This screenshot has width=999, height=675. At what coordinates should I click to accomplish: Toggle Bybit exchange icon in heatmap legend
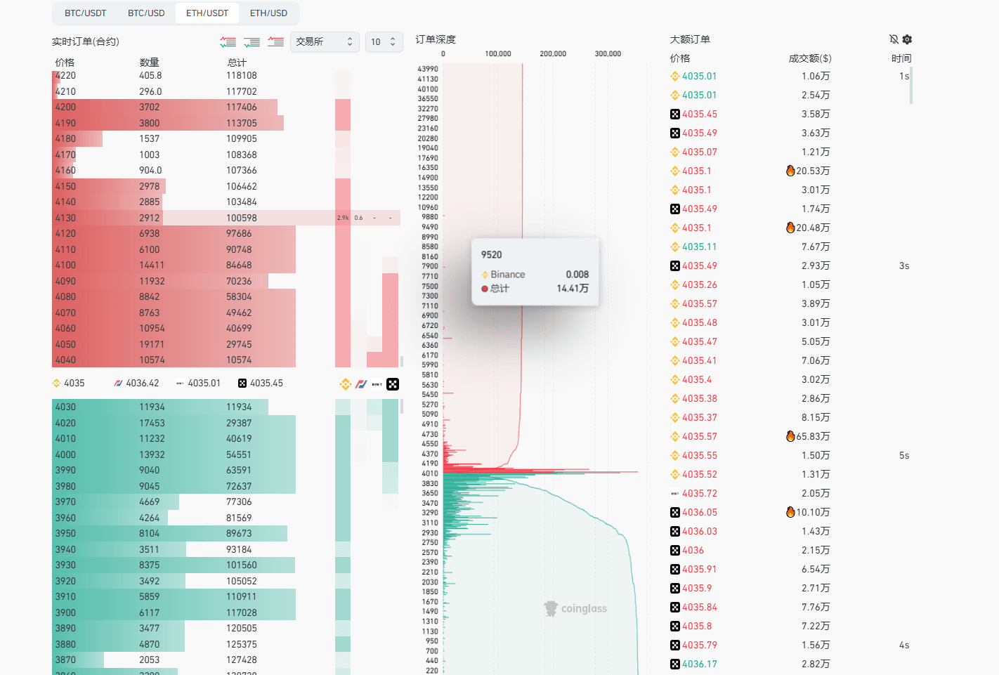tap(377, 384)
